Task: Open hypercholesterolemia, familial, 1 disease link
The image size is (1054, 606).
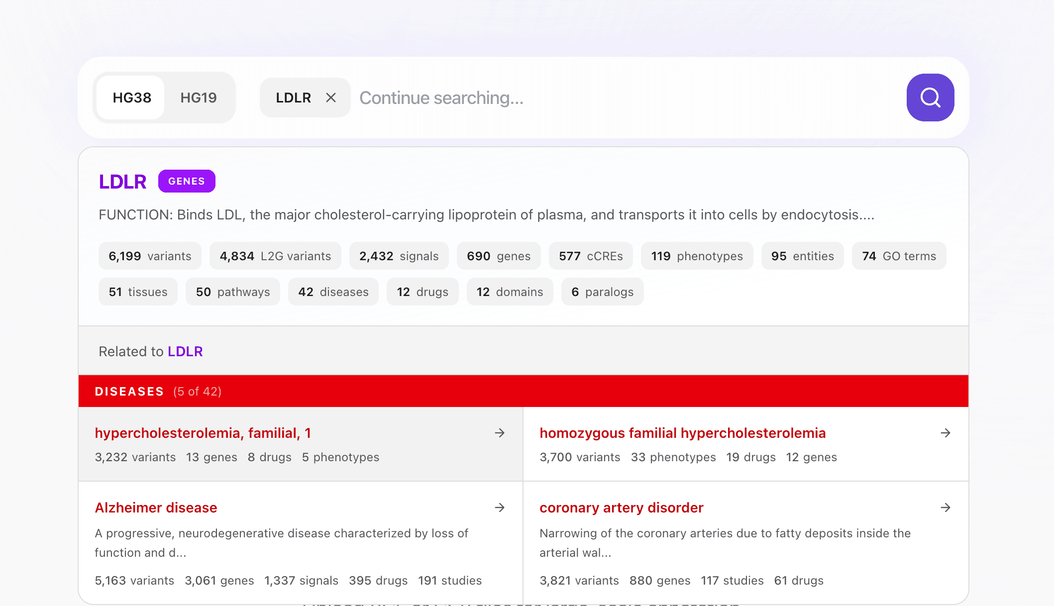Action: point(203,433)
